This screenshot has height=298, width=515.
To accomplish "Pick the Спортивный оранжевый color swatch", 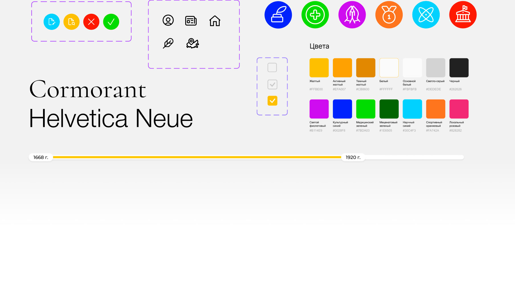I will (x=436, y=109).
